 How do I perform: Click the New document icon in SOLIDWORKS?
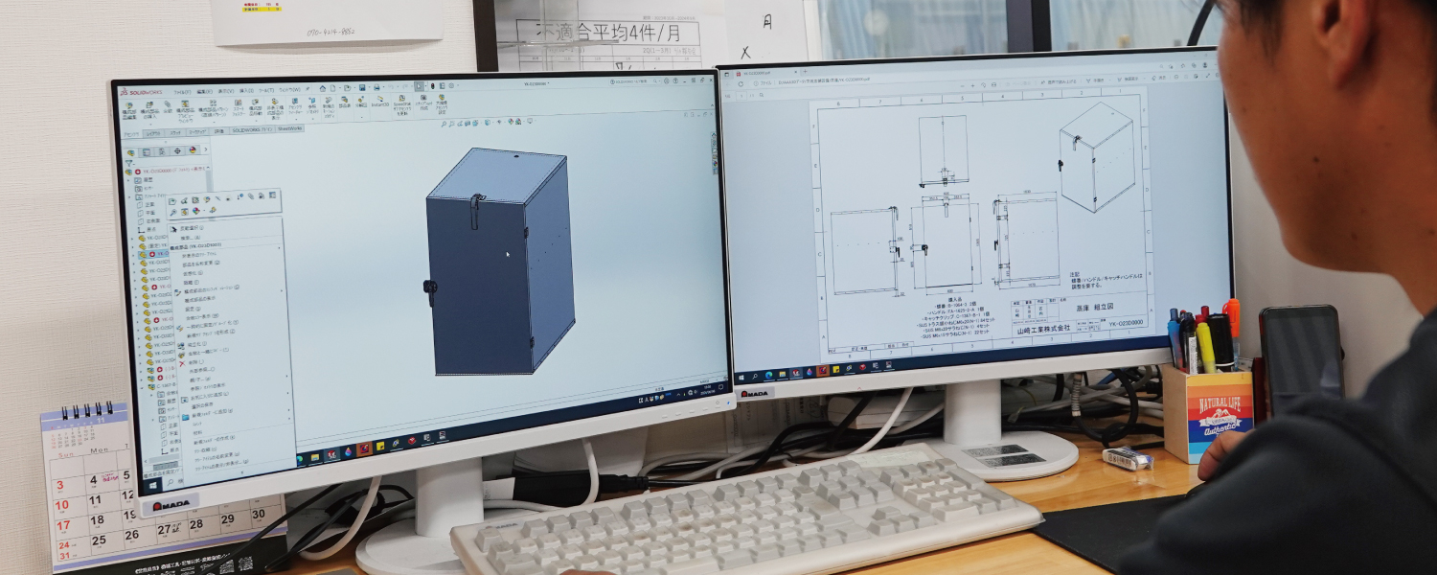coord(333,89)
